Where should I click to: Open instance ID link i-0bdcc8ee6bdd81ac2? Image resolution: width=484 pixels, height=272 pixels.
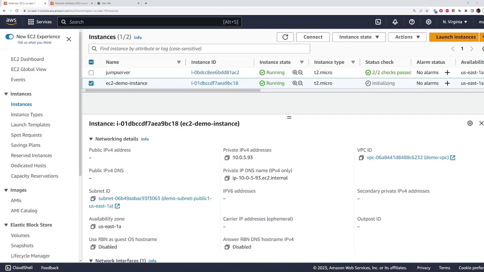click(x=215, y=73)
